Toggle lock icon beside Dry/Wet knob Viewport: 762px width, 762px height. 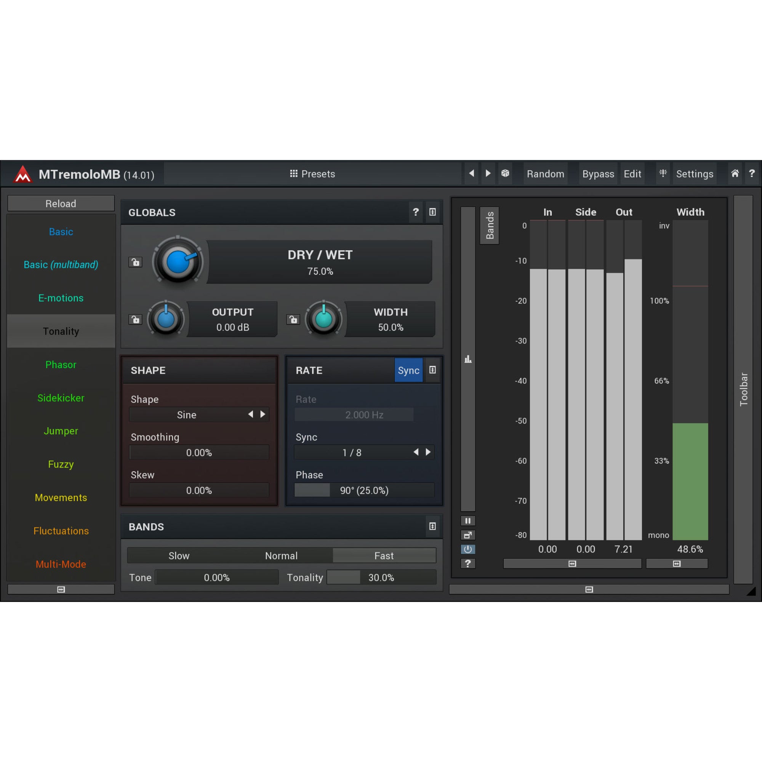pos(135,262)
